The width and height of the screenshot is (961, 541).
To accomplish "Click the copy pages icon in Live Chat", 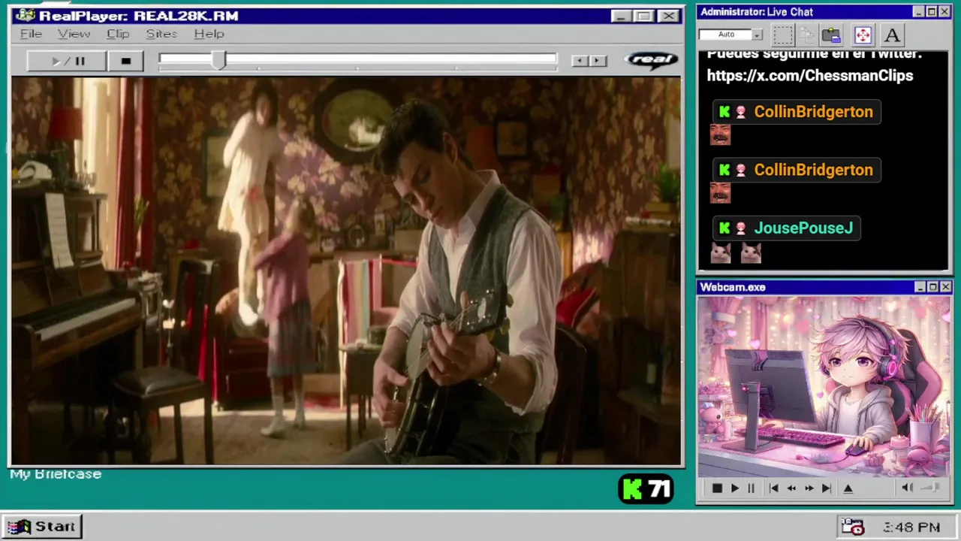I will 807,35.
